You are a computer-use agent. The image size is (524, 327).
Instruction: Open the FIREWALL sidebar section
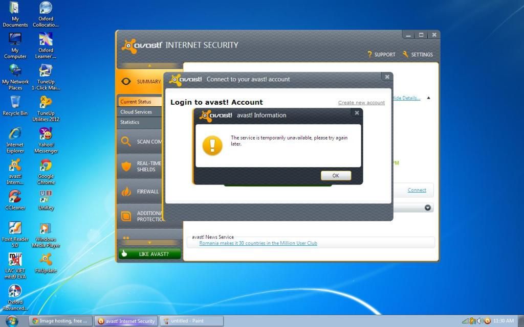pyautogui.click(x=140, y=192)
